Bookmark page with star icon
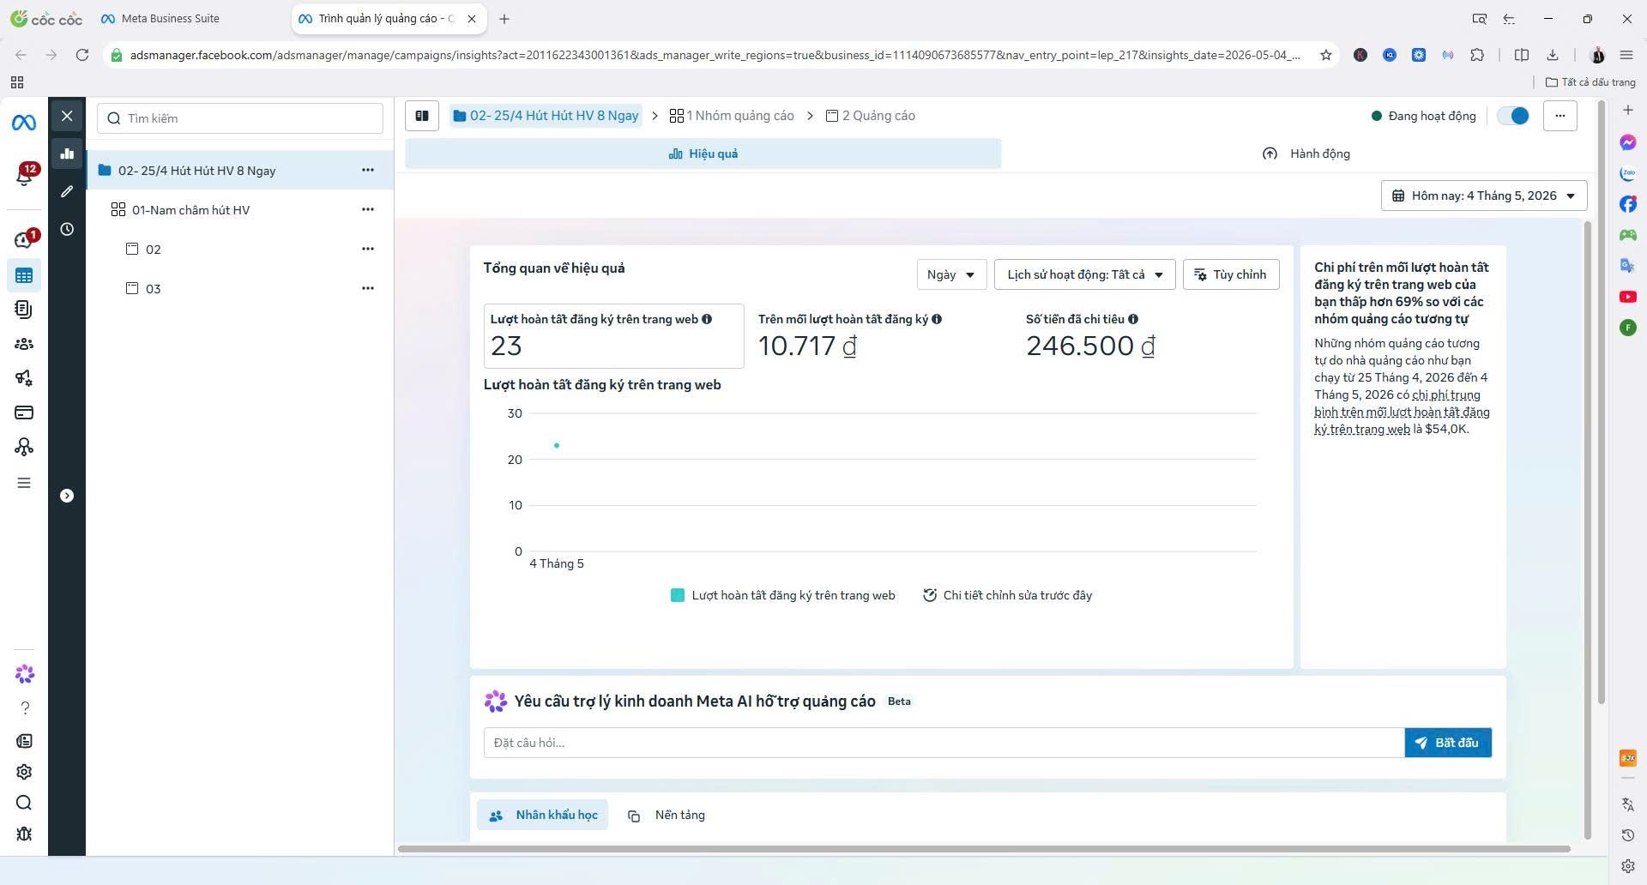The image size is (1647, 885). (x=1326, y=55)
